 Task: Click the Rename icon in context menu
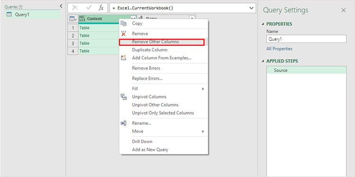(x=124, y=123)
